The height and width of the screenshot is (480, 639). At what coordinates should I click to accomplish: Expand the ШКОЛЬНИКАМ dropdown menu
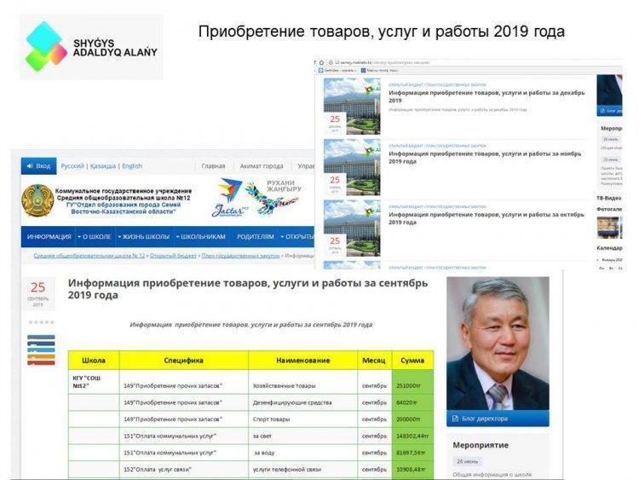(x=199, y=237)
